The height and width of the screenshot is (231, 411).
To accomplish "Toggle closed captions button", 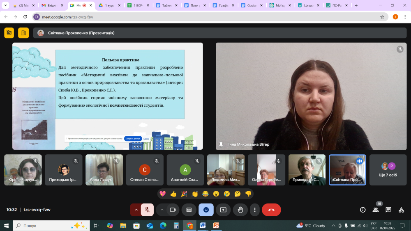I will pyautogui.click(x=189, y=210).
